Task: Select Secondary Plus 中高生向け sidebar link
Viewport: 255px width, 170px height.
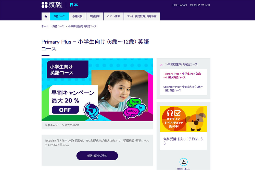Action: [183, 89]
